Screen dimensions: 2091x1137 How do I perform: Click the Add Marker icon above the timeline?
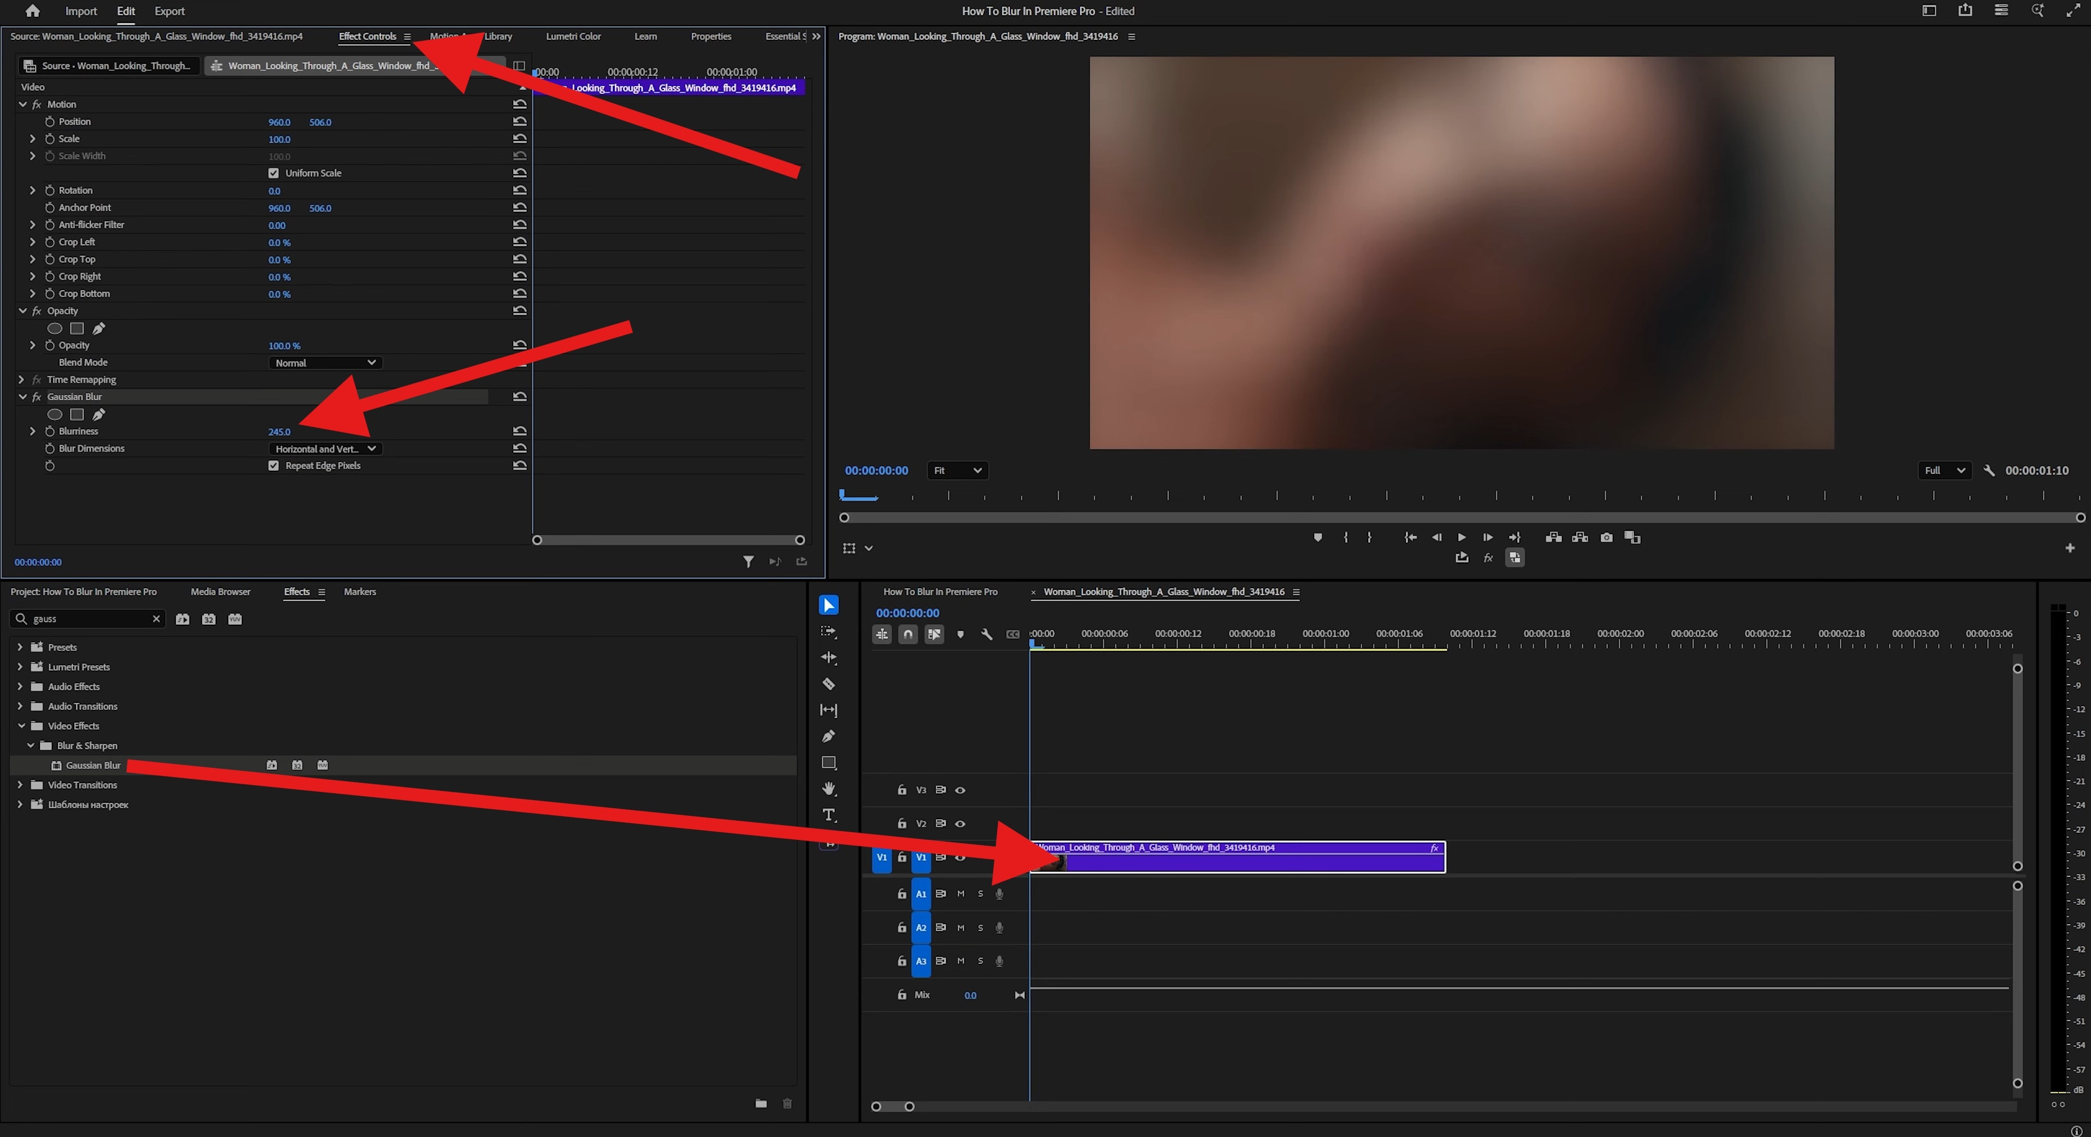[960, 634]
